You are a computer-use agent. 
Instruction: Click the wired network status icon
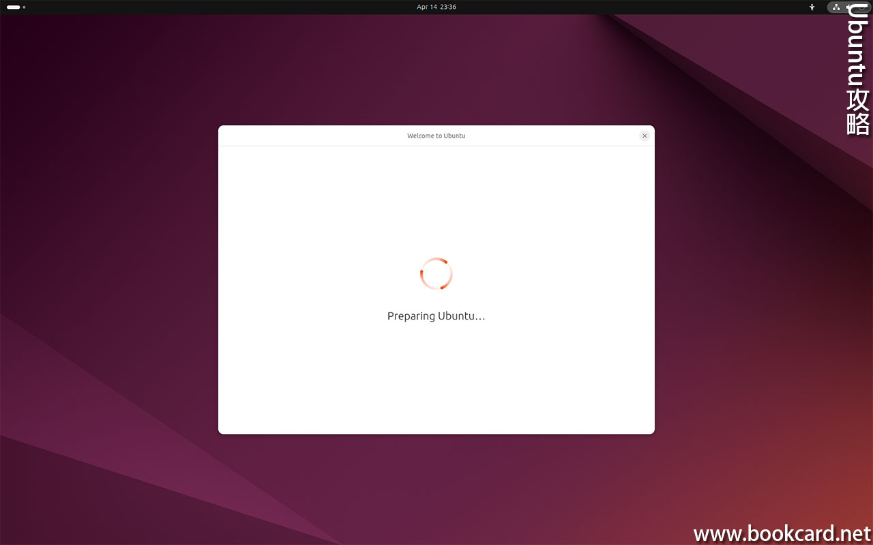(x=836, y=7)
